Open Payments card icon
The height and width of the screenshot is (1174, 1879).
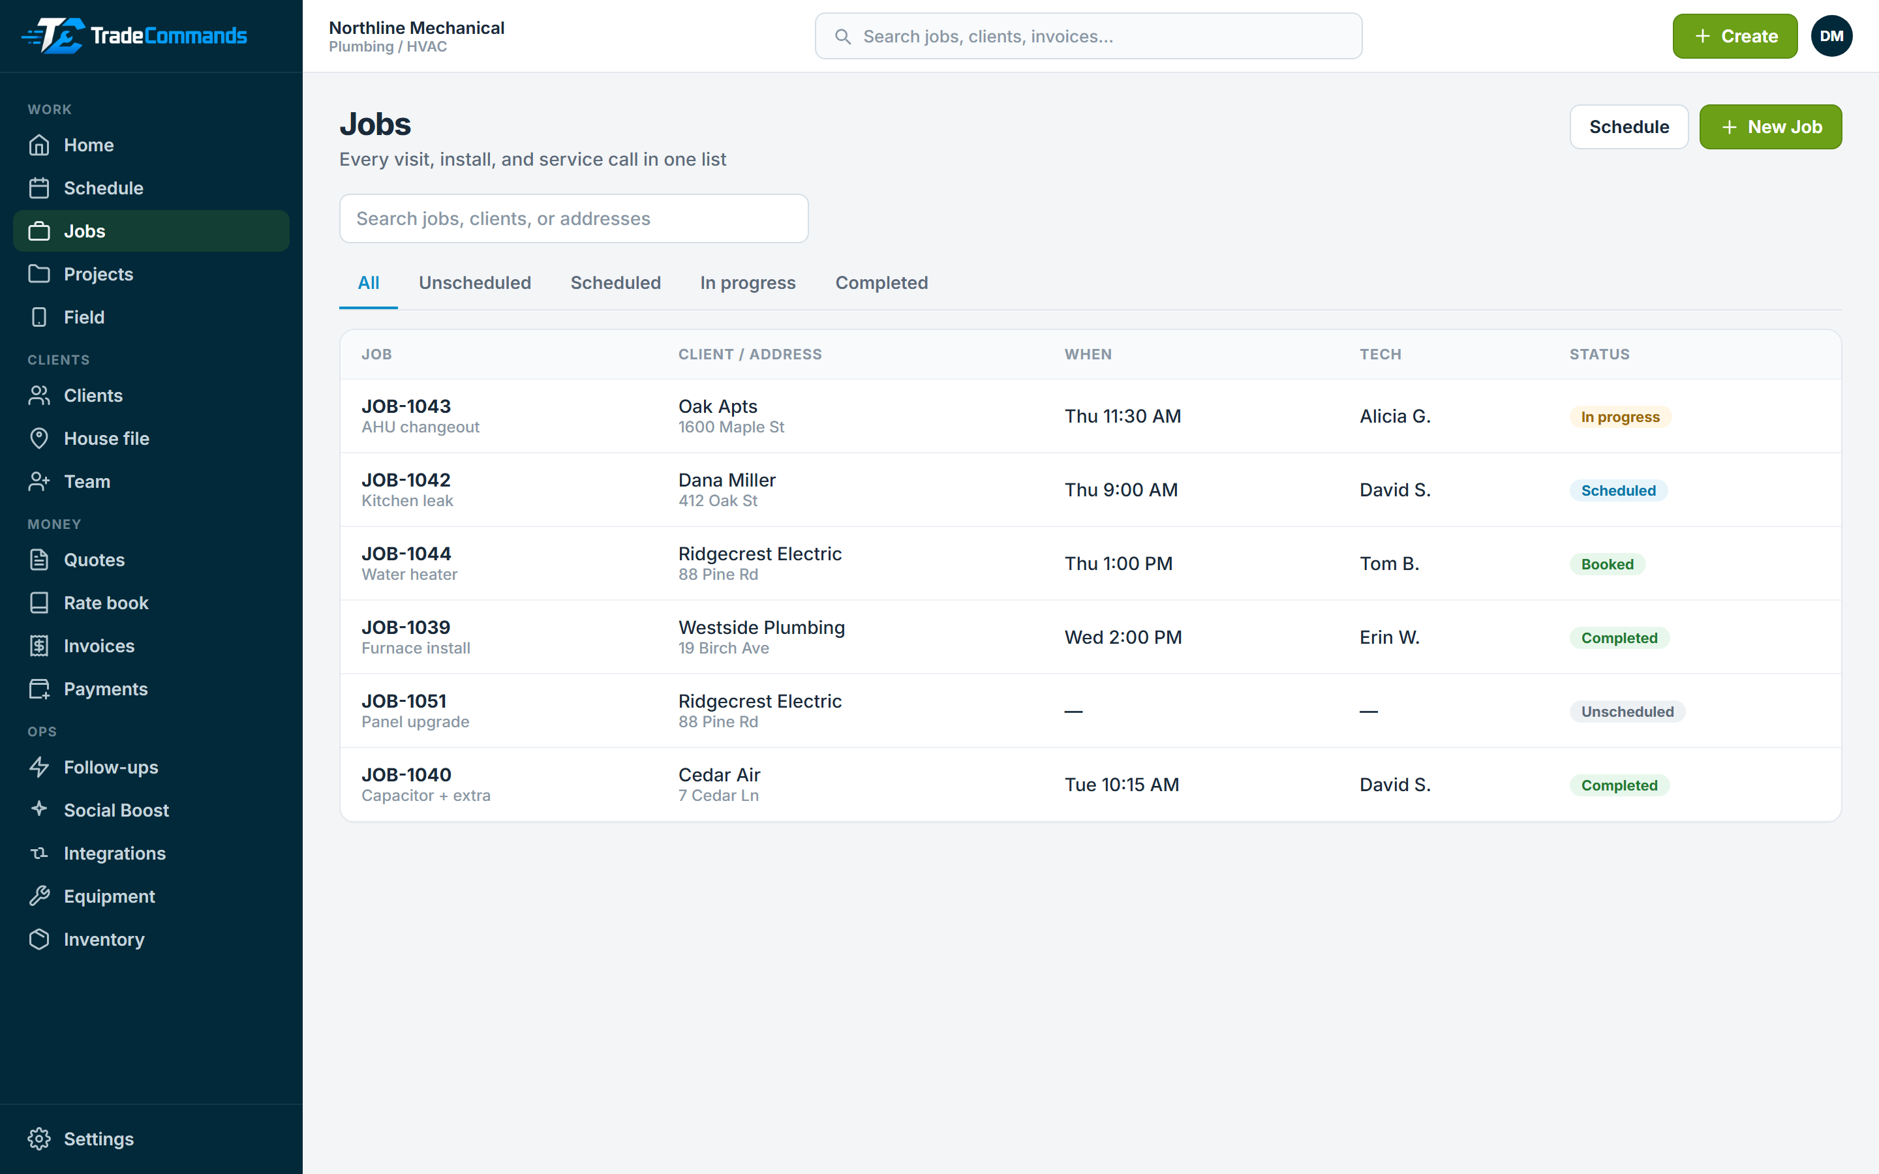39,689
